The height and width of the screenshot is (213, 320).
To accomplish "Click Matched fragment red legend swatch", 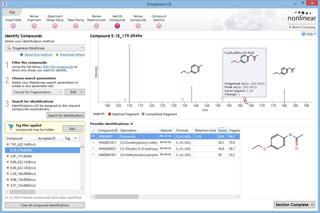I will coord(109,114).
